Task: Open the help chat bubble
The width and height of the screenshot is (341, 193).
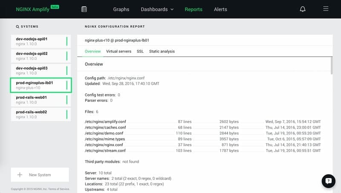Action: [x=328, y=181]
